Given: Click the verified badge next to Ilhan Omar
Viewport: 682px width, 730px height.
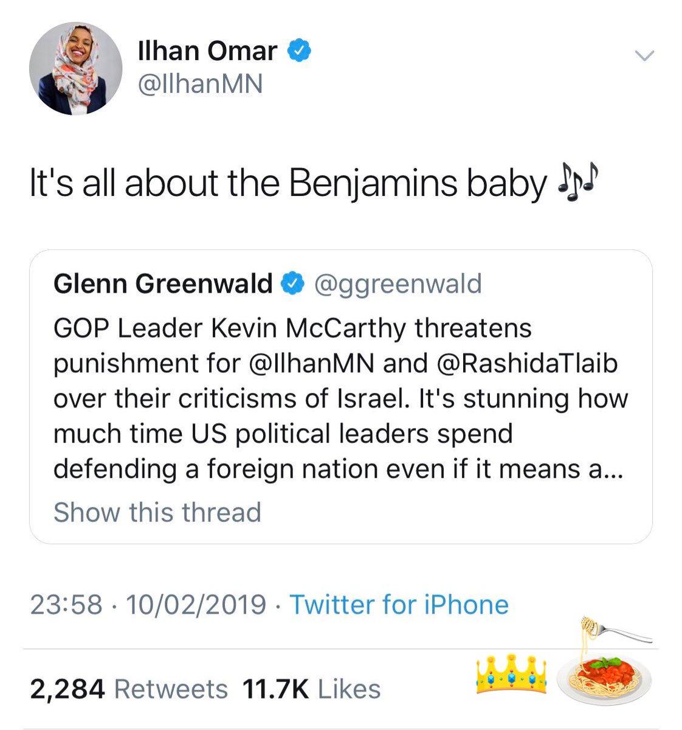Looking at the screenshot, I should tap(299, 51).
